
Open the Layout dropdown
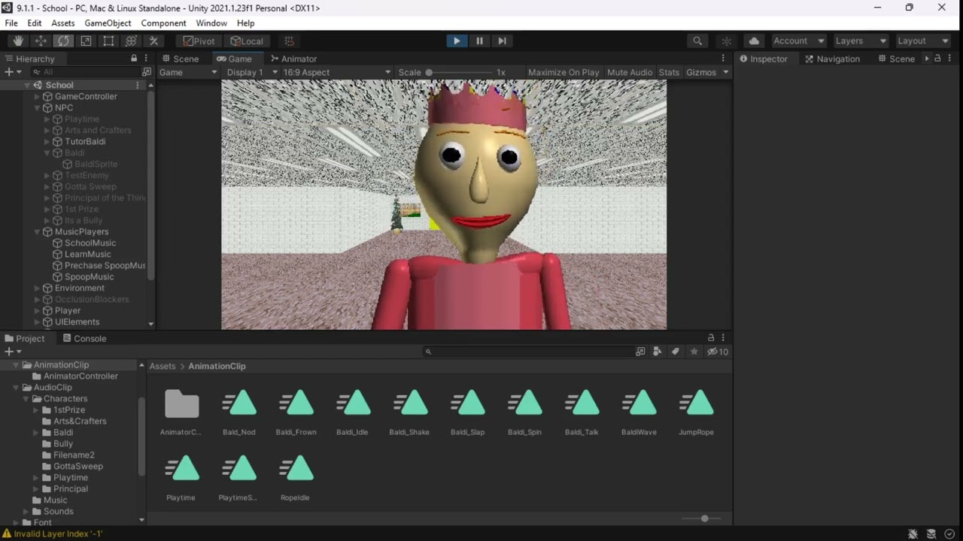click(x=923, y=41)
